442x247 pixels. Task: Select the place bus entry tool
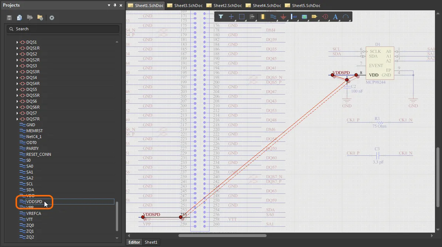click(294, 17)
